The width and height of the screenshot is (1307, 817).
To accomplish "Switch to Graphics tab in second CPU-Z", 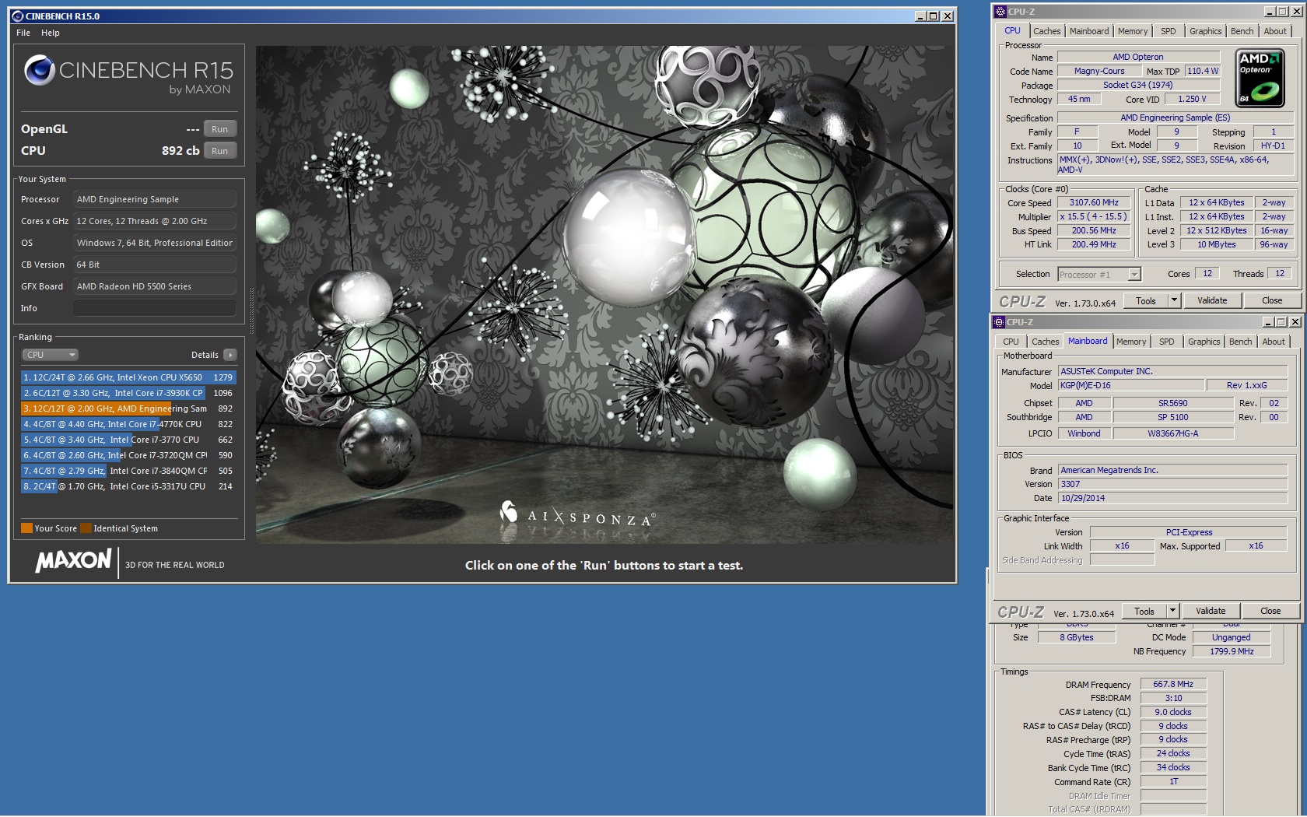I will 1204,342.
